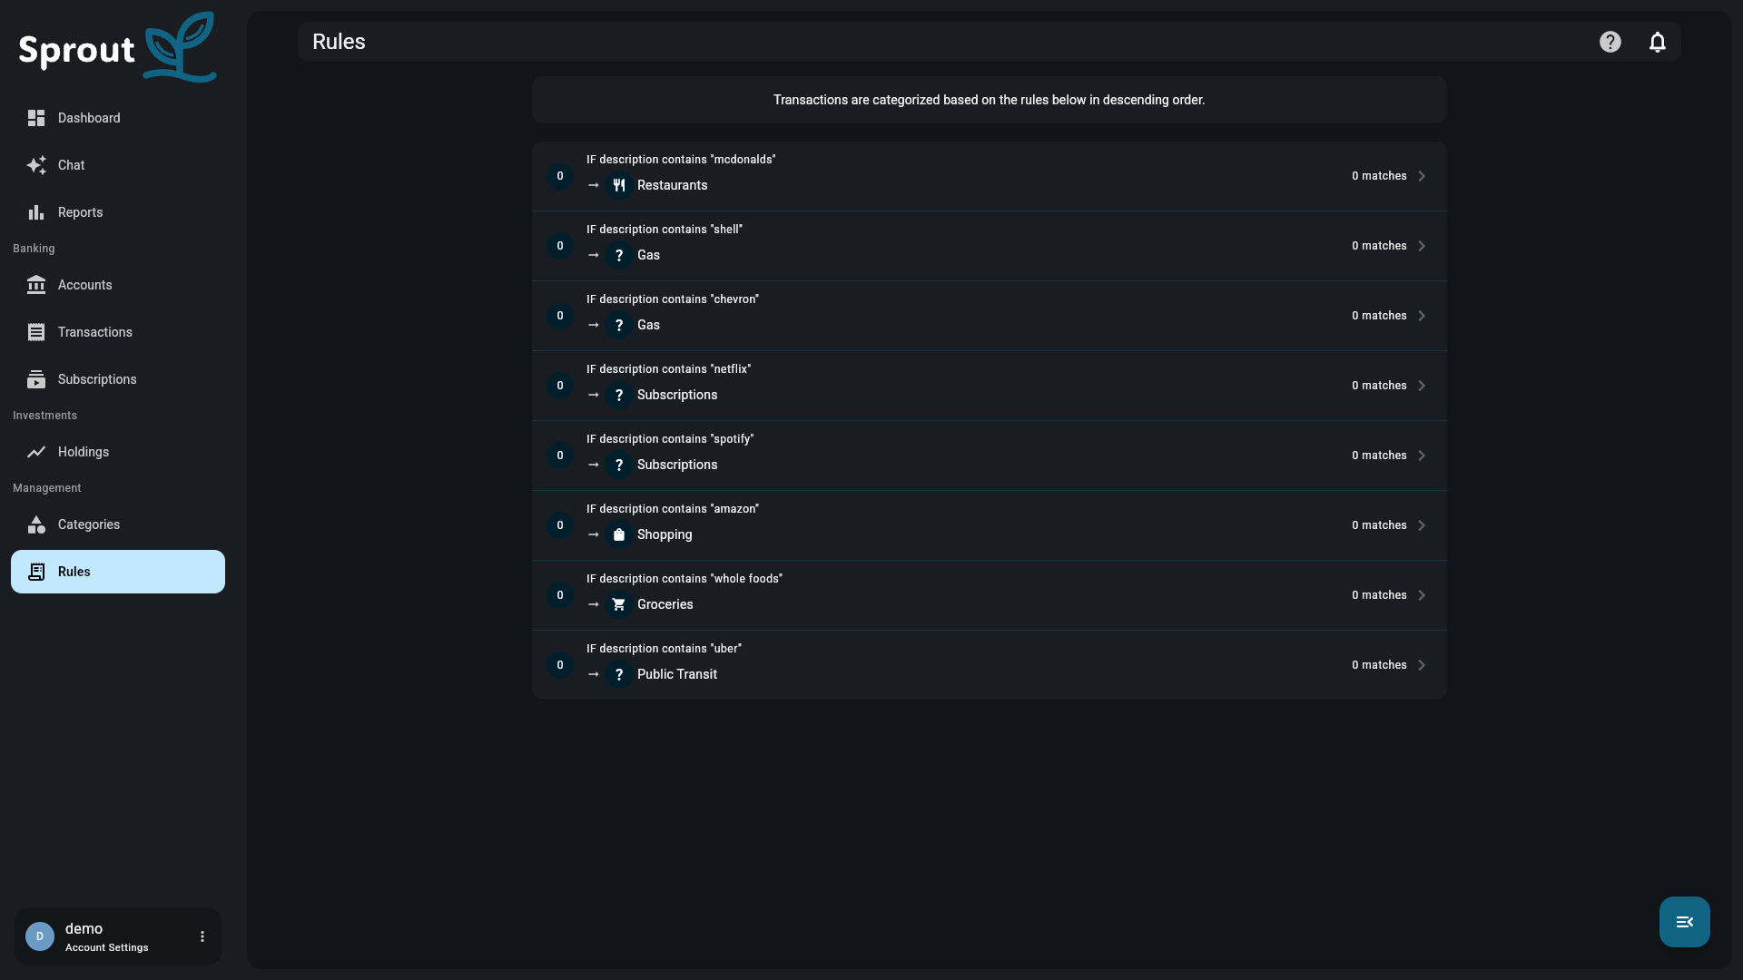Viewport: 1743px width, 980px height.
Task: Click the Restaurants fork and knife icon
Action: 619,185
